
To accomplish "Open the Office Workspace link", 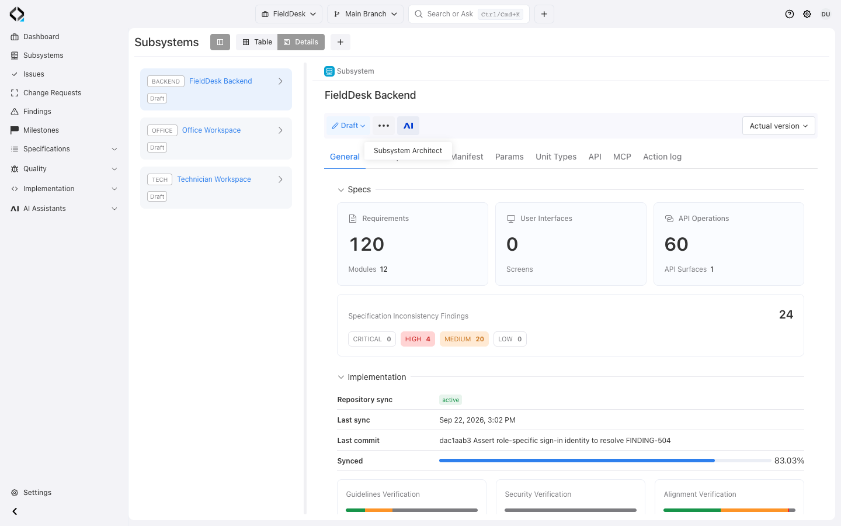I will (211, 130).
